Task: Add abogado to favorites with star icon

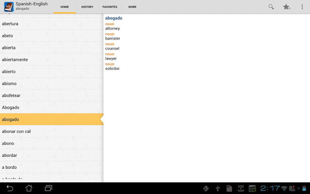Action: coord(286,7)
